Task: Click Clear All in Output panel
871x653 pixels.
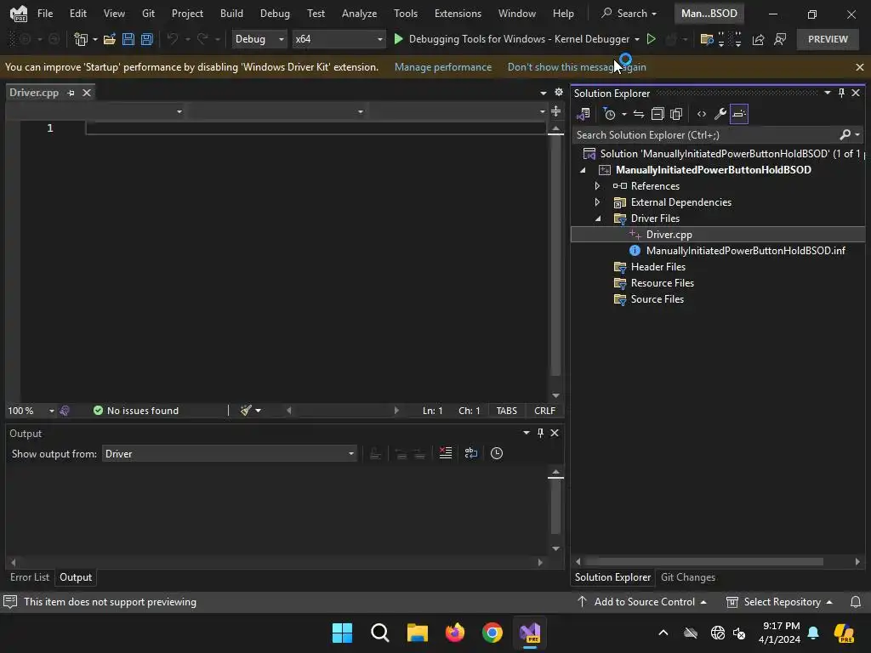Action: coord(446,453)
